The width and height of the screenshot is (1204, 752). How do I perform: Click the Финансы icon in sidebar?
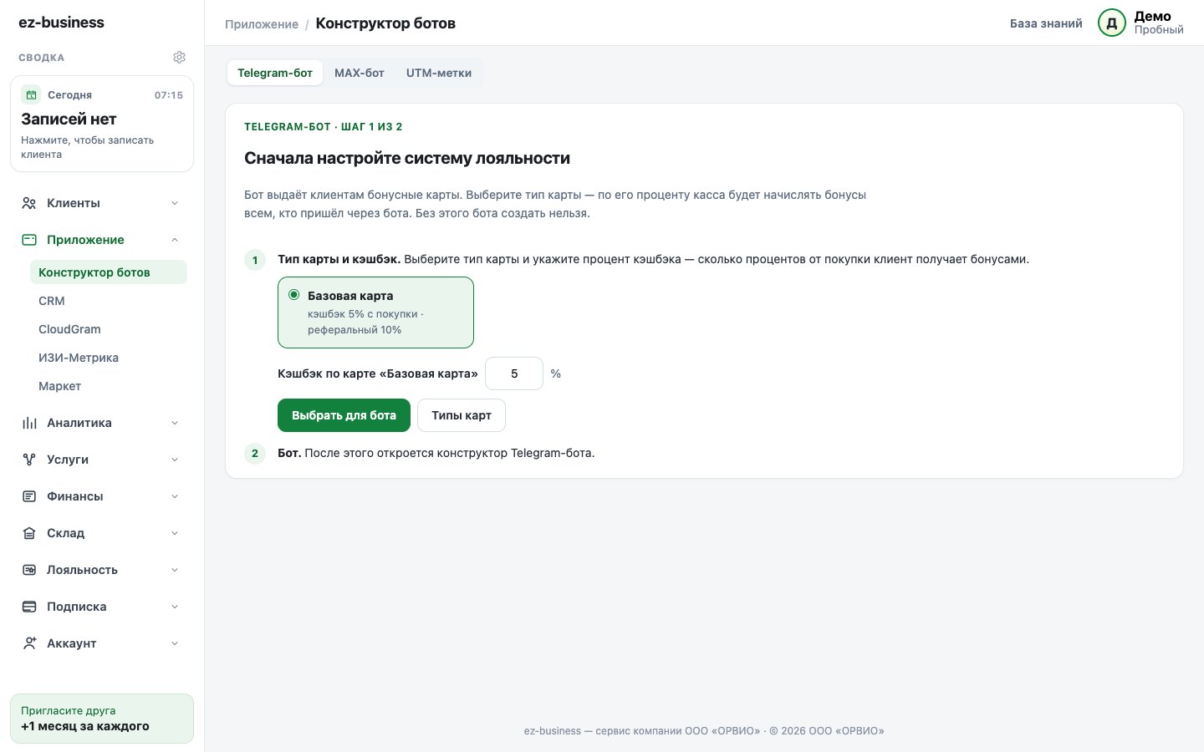point(29,496)
